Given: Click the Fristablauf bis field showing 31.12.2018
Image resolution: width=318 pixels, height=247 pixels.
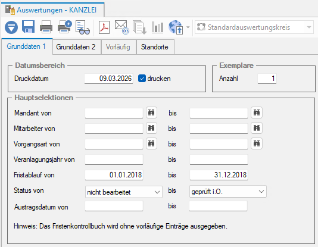Looking at the screenshot, I should [219, 175].
